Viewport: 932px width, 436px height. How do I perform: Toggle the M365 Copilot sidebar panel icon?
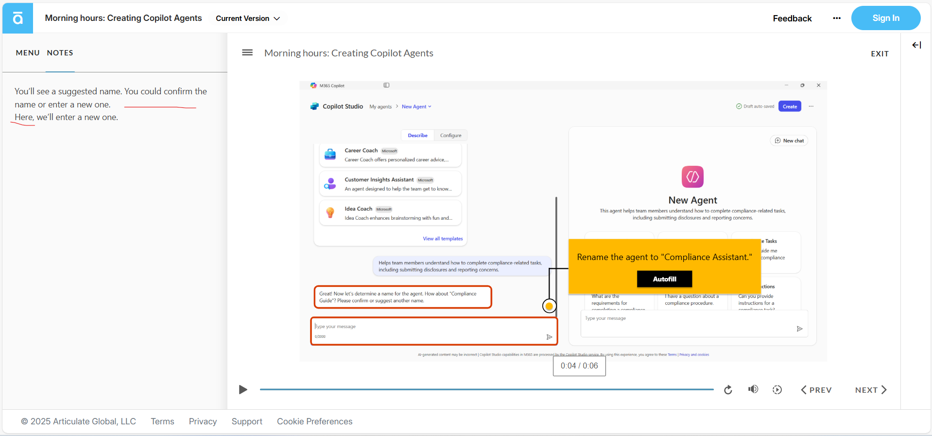click(x=386, y=85)
